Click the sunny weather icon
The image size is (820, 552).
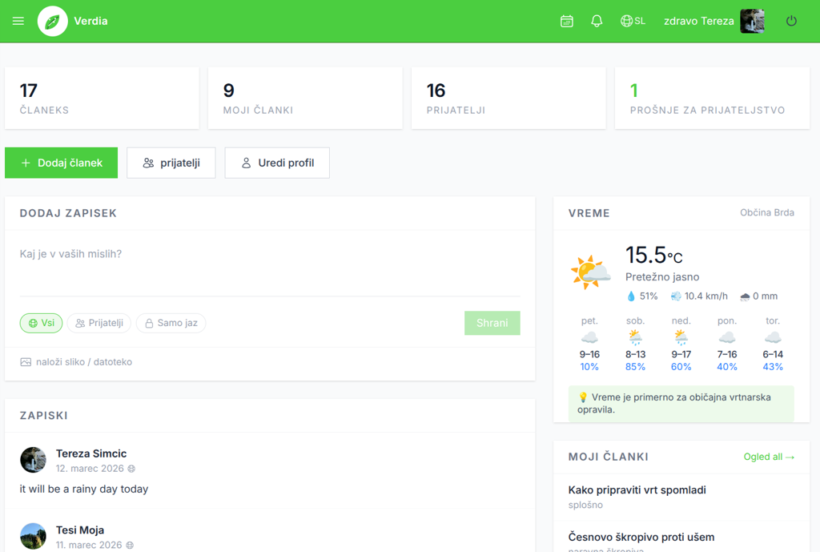[x=590, y=273]
